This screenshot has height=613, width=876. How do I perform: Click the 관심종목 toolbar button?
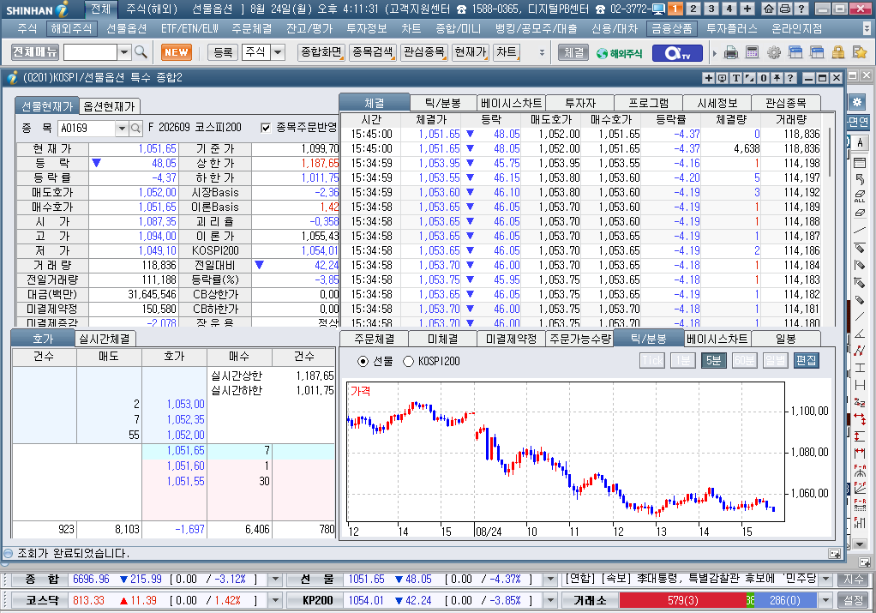click(424, 52)
